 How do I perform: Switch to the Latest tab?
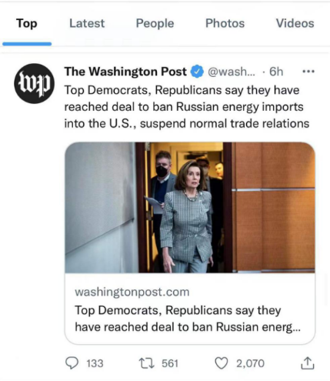coord(87,23)
